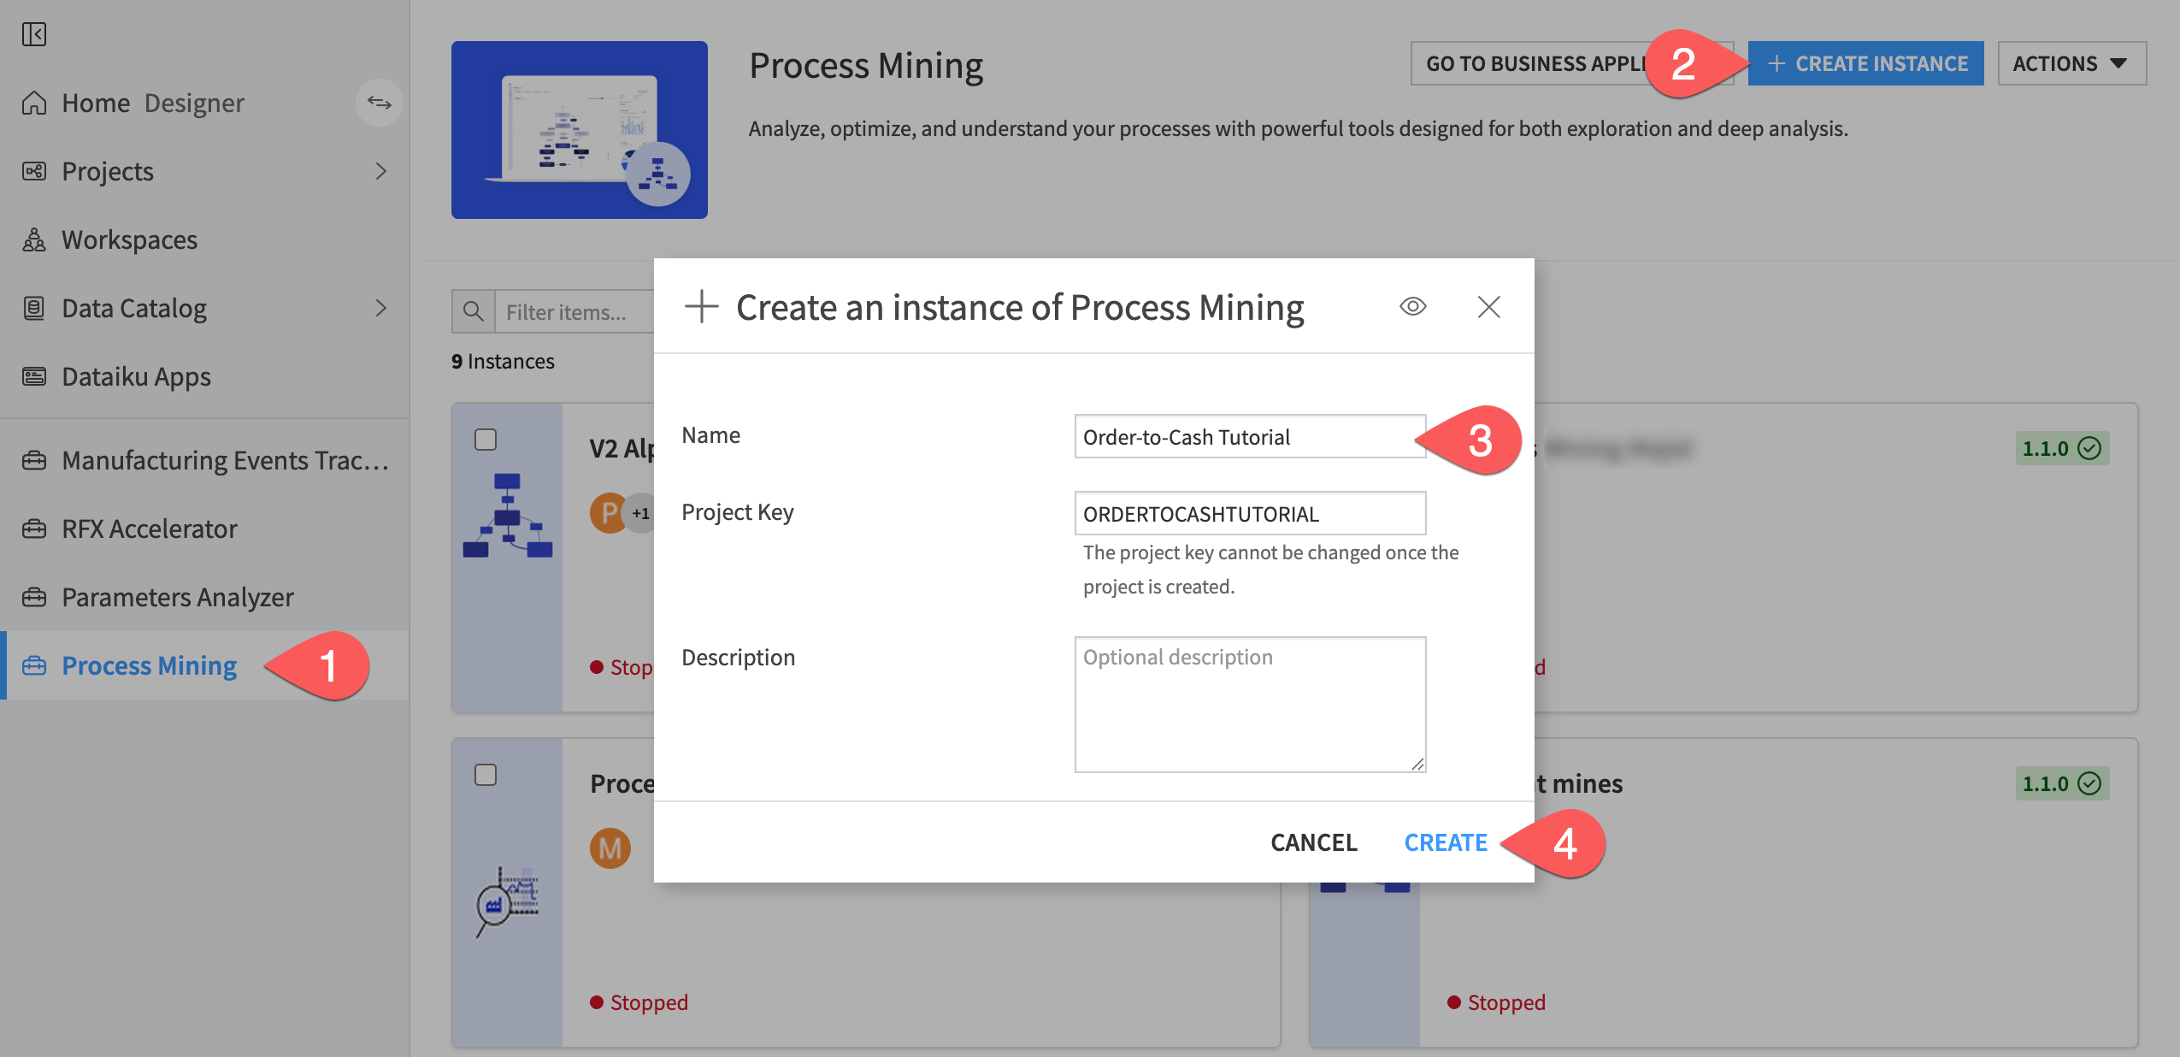2180x1057 pixels.
Task: Open the Home menu item
Action: pyautogui.click(x=96, y=103)
